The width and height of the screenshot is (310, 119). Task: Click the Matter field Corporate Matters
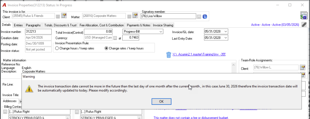point(104,16)
